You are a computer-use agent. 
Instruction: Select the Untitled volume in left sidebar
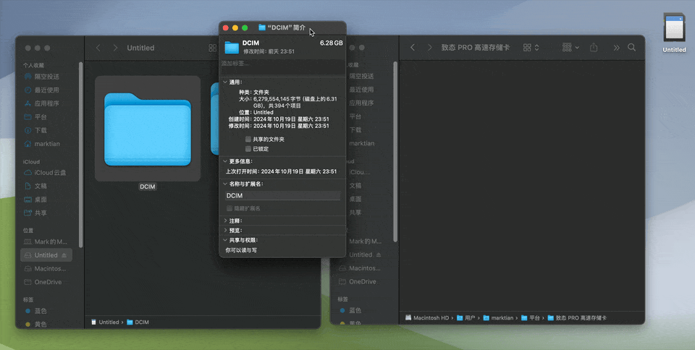46,255
